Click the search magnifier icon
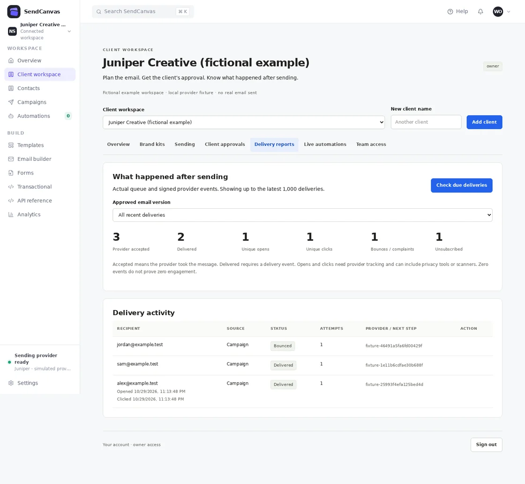Screen dimensions: 525x484 99,12
